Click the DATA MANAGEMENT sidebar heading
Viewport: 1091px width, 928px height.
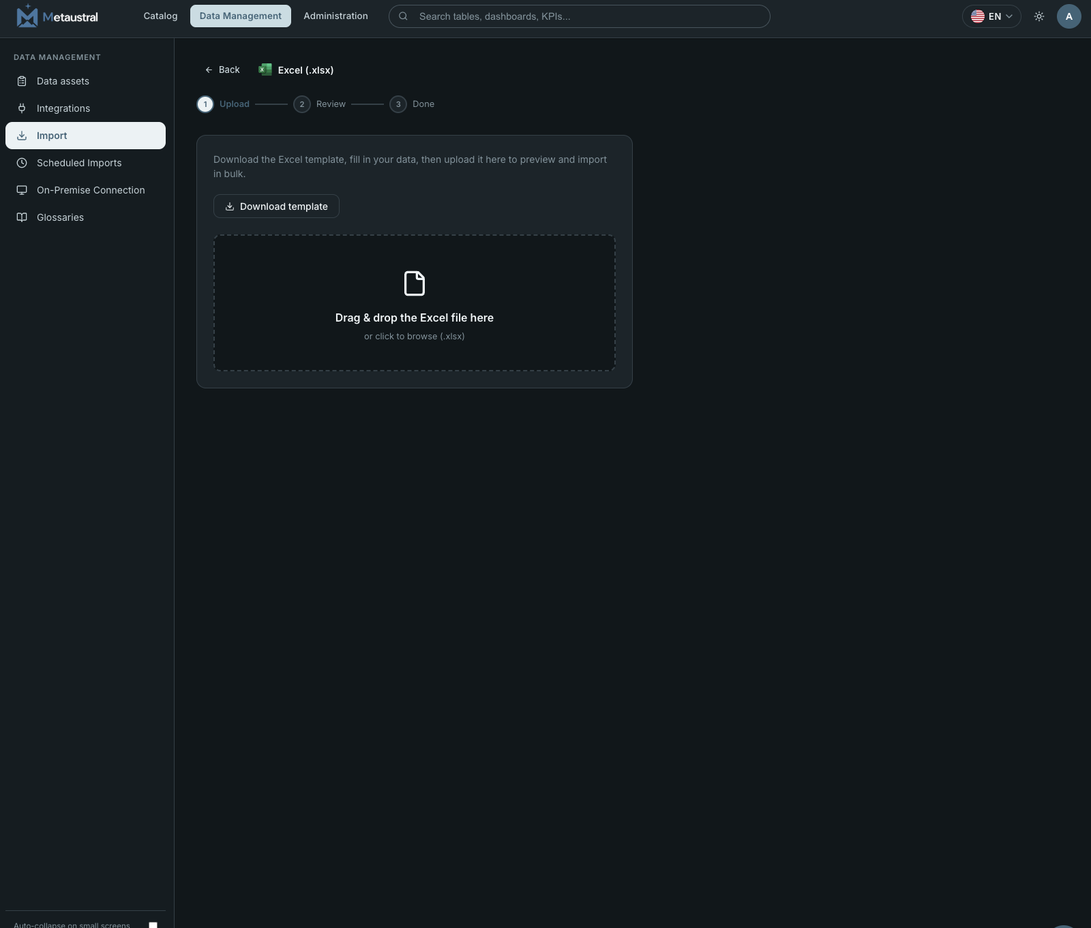click(x=57, y=57)
